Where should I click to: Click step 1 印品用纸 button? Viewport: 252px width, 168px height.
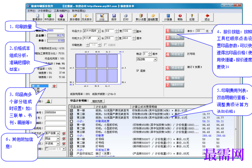[175, 31]
